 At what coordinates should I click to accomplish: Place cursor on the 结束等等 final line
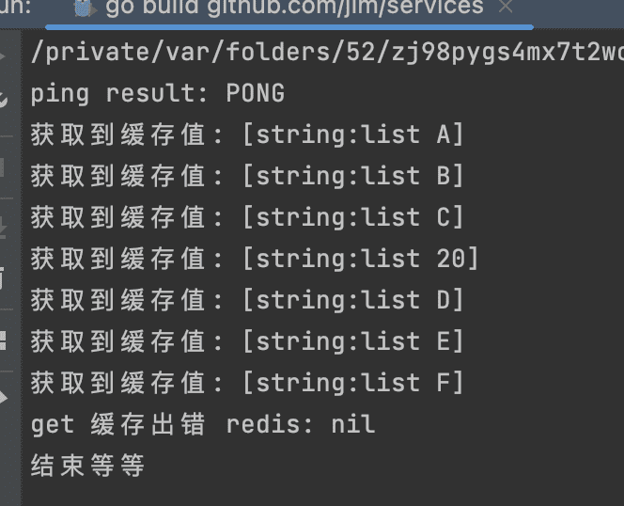[87, 466]
